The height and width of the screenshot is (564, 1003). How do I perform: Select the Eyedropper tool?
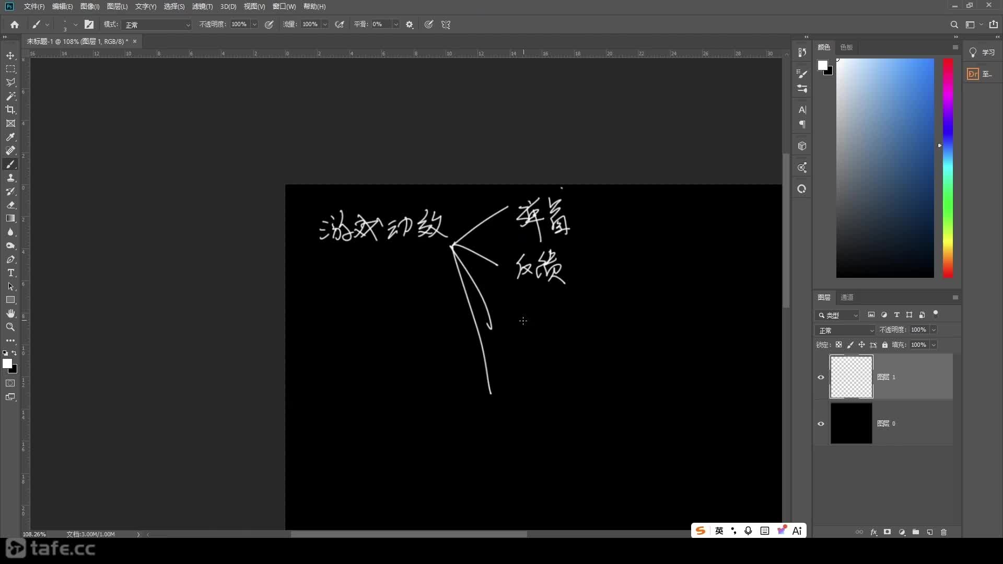pos(10,137)
